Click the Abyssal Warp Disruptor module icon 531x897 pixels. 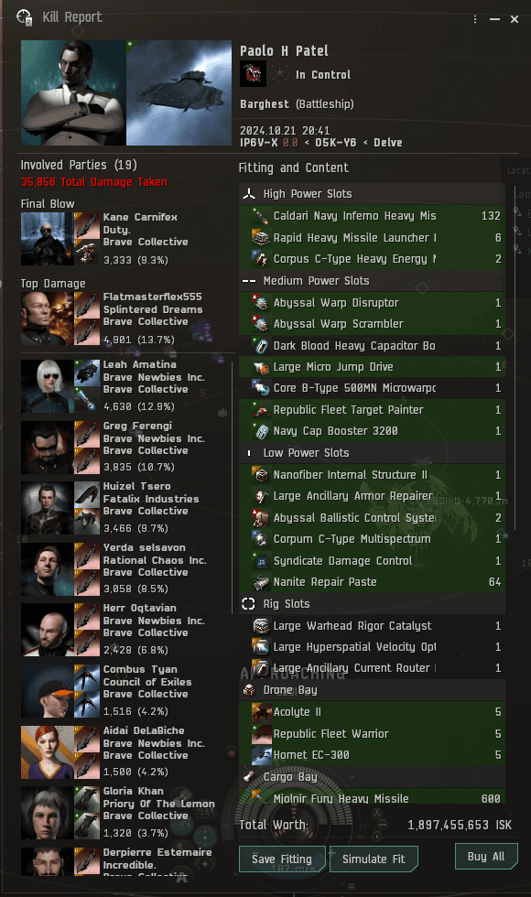point(261,303)
